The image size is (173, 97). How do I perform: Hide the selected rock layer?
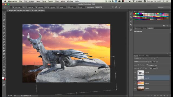pyautogui.click(x=135, y=78)
